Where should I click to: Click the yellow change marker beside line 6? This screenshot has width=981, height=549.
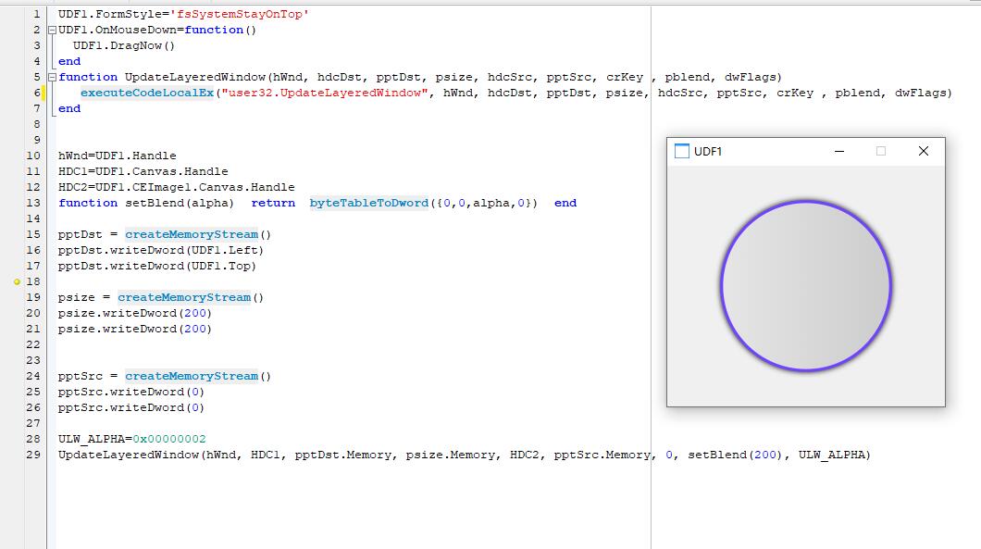click(43, 93)
